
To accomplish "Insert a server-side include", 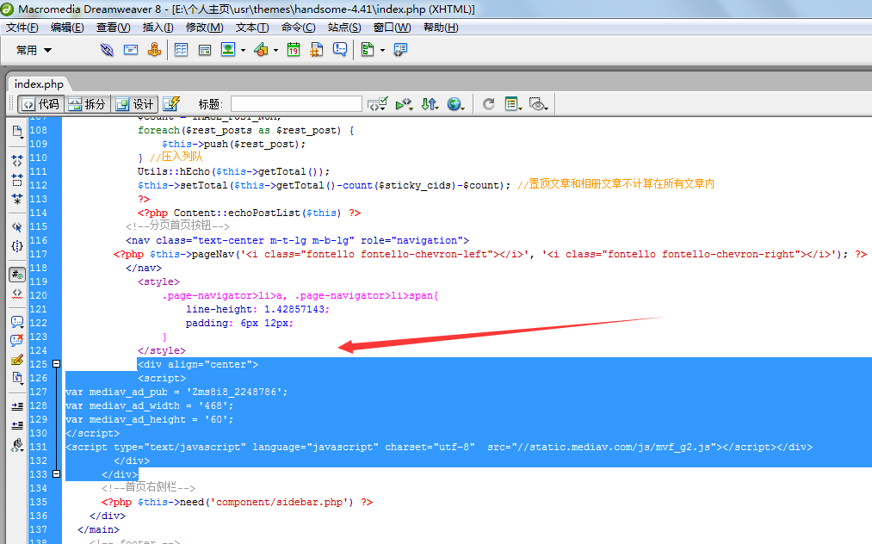I will click(x=317, y=50).
